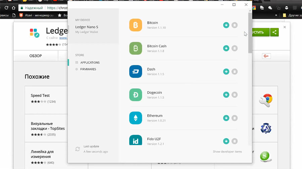
Task: Open the Applications store section
Action: coord(90,62)
